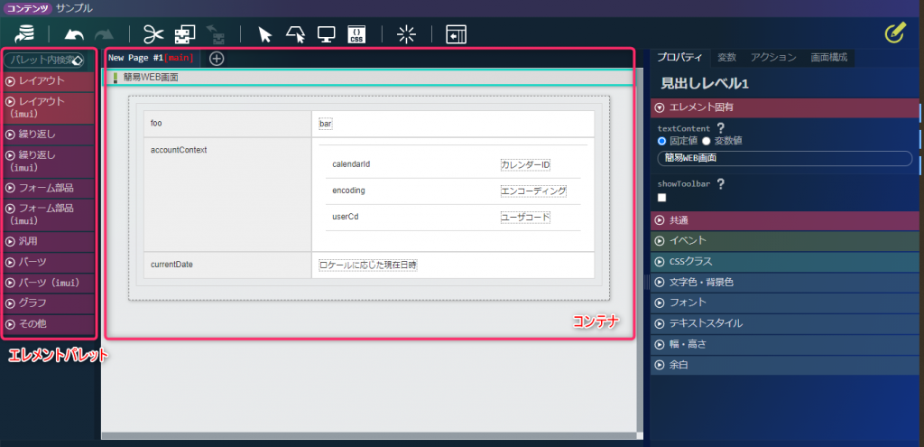This screenshot has height=447, width=924.
Task: Expand the レイアウト (imui) palette category
Action: pos(49,107)
